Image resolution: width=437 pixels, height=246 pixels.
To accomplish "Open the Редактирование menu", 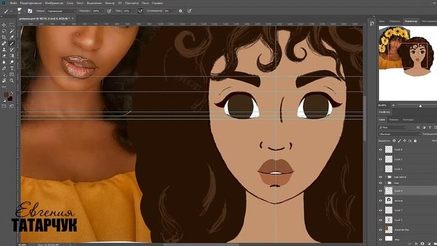I will pyautogui.click(x=31, y=3).
